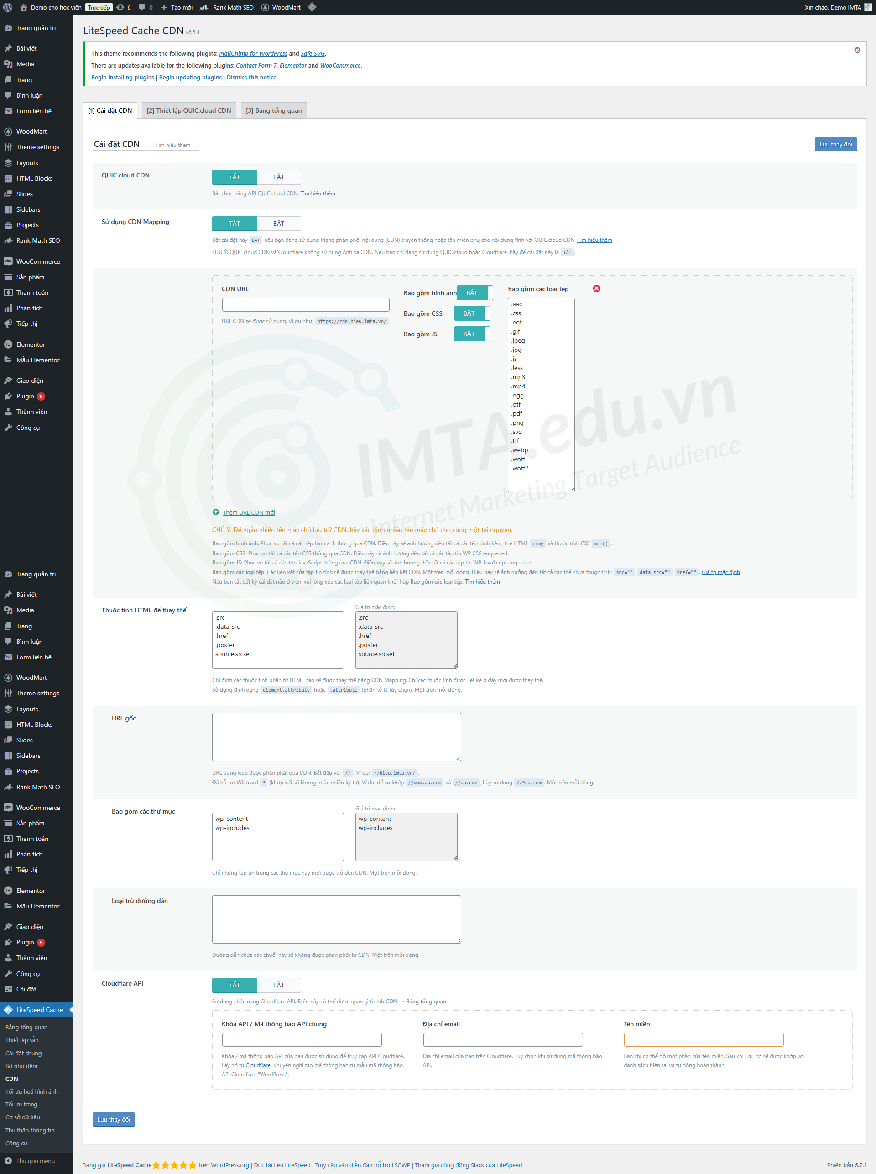The height and width of the screenshot is (1174, 876).
Task: Open Cài đặt in the lower sidebar
Action: tap(26, 989)
